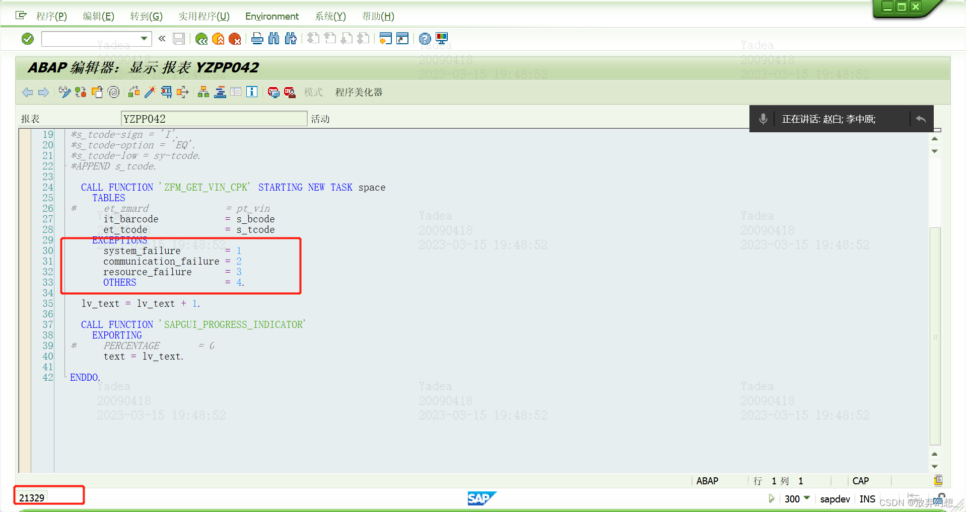Click inside the transaction command input field
The width and height of the screenshot is (966, 512).
click(91, 39)
